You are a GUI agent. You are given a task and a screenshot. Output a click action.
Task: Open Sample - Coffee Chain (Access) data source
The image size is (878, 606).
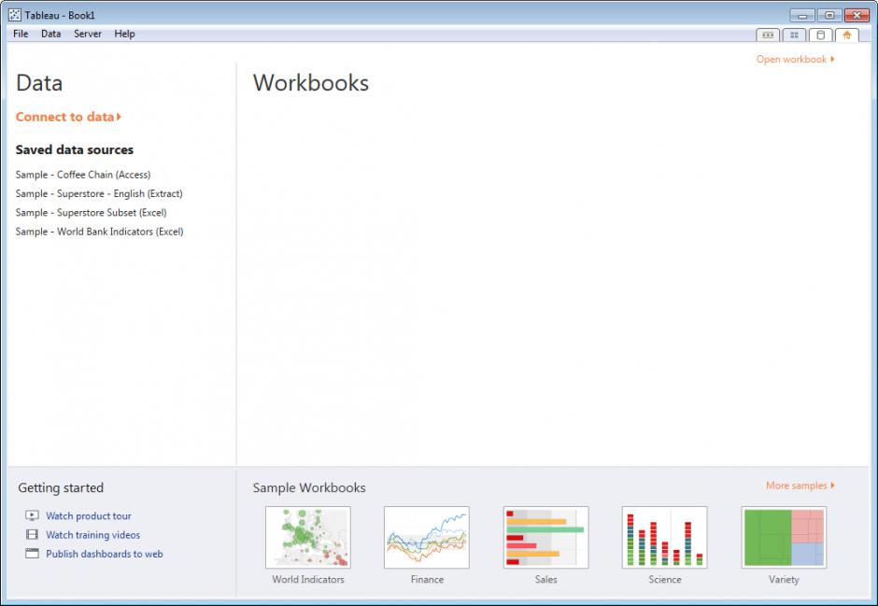83,175
